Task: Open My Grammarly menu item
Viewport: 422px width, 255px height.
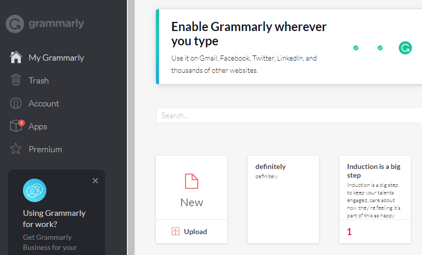Action: tap(56, 58)
